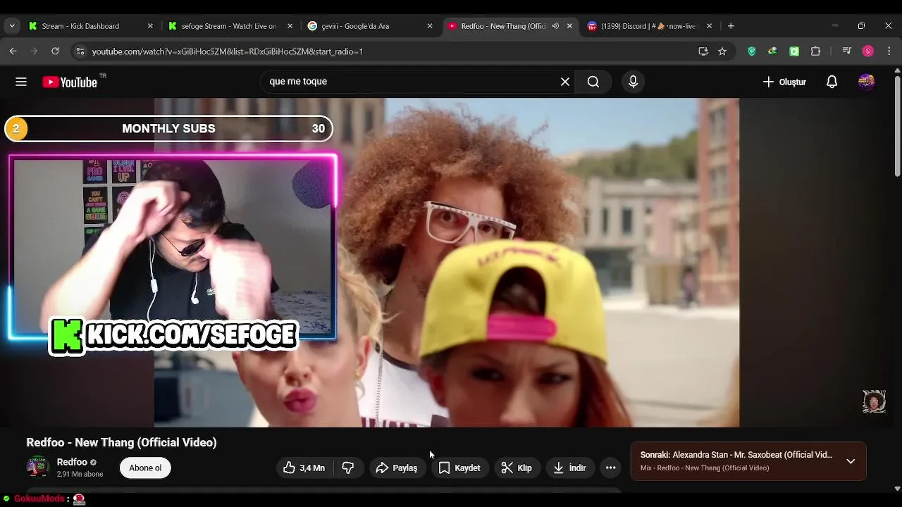Screen dimensions: 902x507
Task: Open the YouTube hamburger guide menu
Action: click(21, 82)
